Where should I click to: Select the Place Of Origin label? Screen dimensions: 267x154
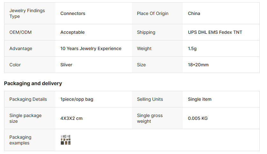(x=153, y=13)
